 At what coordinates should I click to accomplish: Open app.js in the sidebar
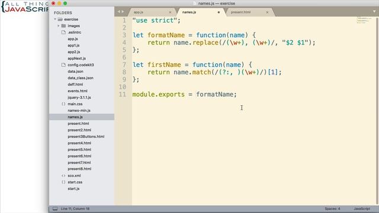pos(73,38)
